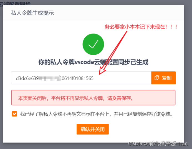192x149 pixels.
Task: Click the 复制 button label to copy the token
Action: point(166,78)
